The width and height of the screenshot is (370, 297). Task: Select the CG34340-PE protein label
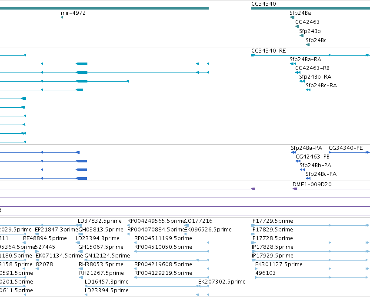click(346, 148)
